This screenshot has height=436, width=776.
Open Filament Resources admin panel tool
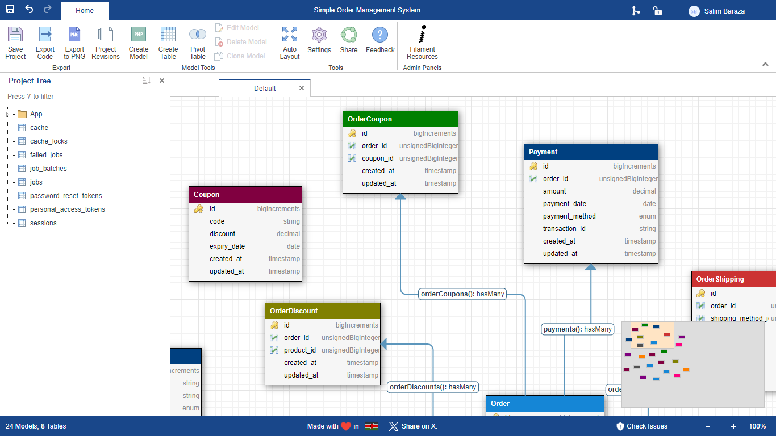pyautogui.click(x=422, y=35)
